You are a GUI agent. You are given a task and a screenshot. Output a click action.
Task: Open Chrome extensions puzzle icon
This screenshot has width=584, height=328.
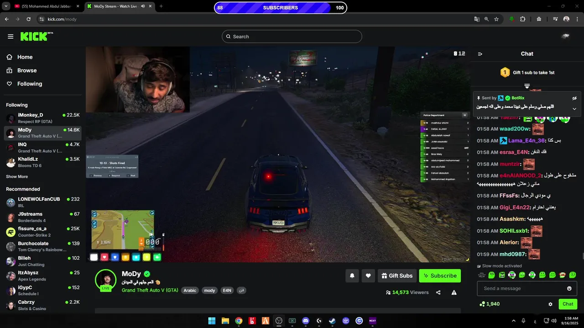pos(523,19)
